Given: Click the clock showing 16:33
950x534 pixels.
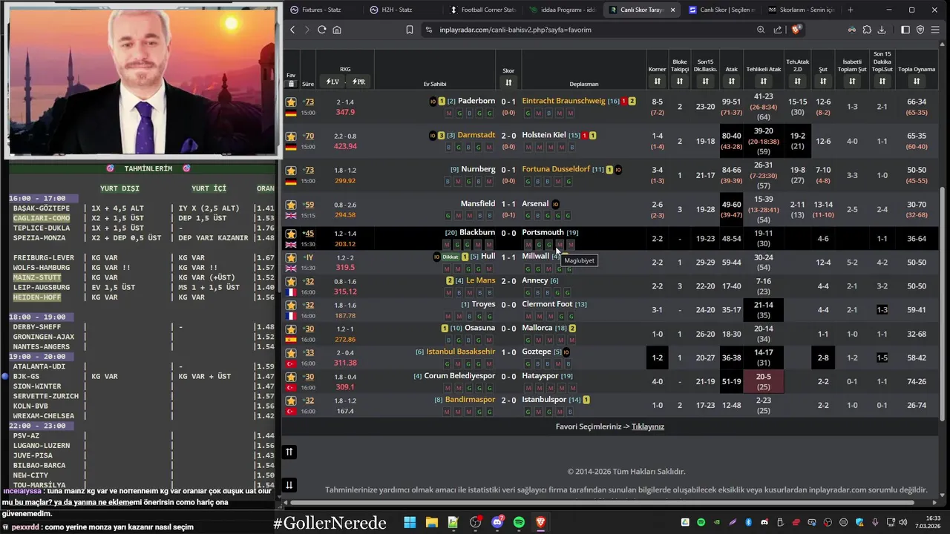Looking at the screenshot, I should click(x=933, y=518).
